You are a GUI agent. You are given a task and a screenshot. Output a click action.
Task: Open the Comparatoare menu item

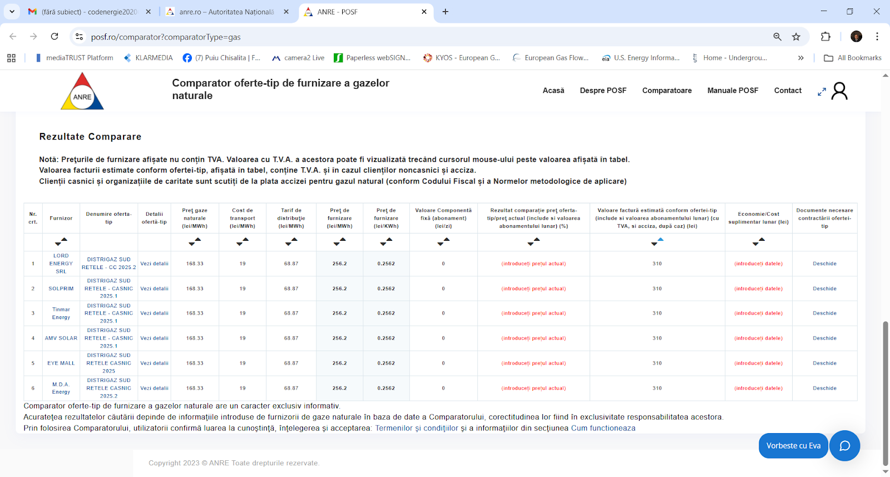point(666,91)
